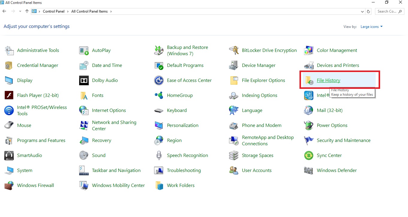408x217 pixels.
Task: Click All Control Panel Items breadcrumb segment
Action: point(89,11)
